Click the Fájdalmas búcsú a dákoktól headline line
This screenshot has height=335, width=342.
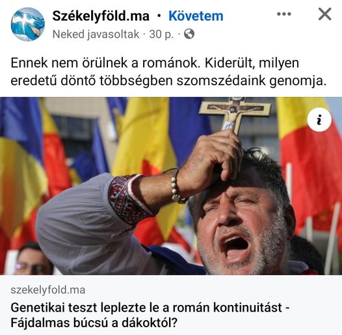(x=94, y=323)
